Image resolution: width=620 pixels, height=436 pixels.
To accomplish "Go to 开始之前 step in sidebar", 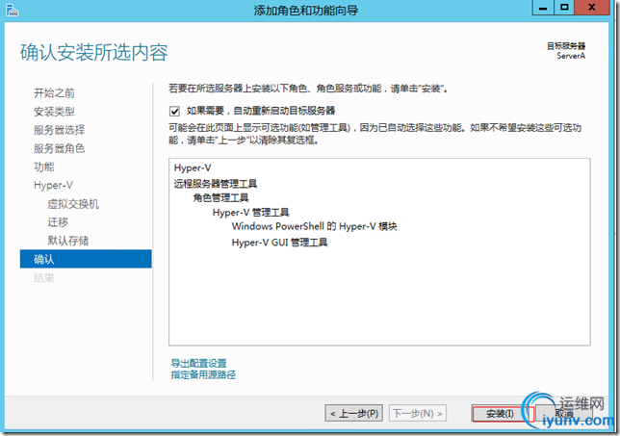I will 54,93.
